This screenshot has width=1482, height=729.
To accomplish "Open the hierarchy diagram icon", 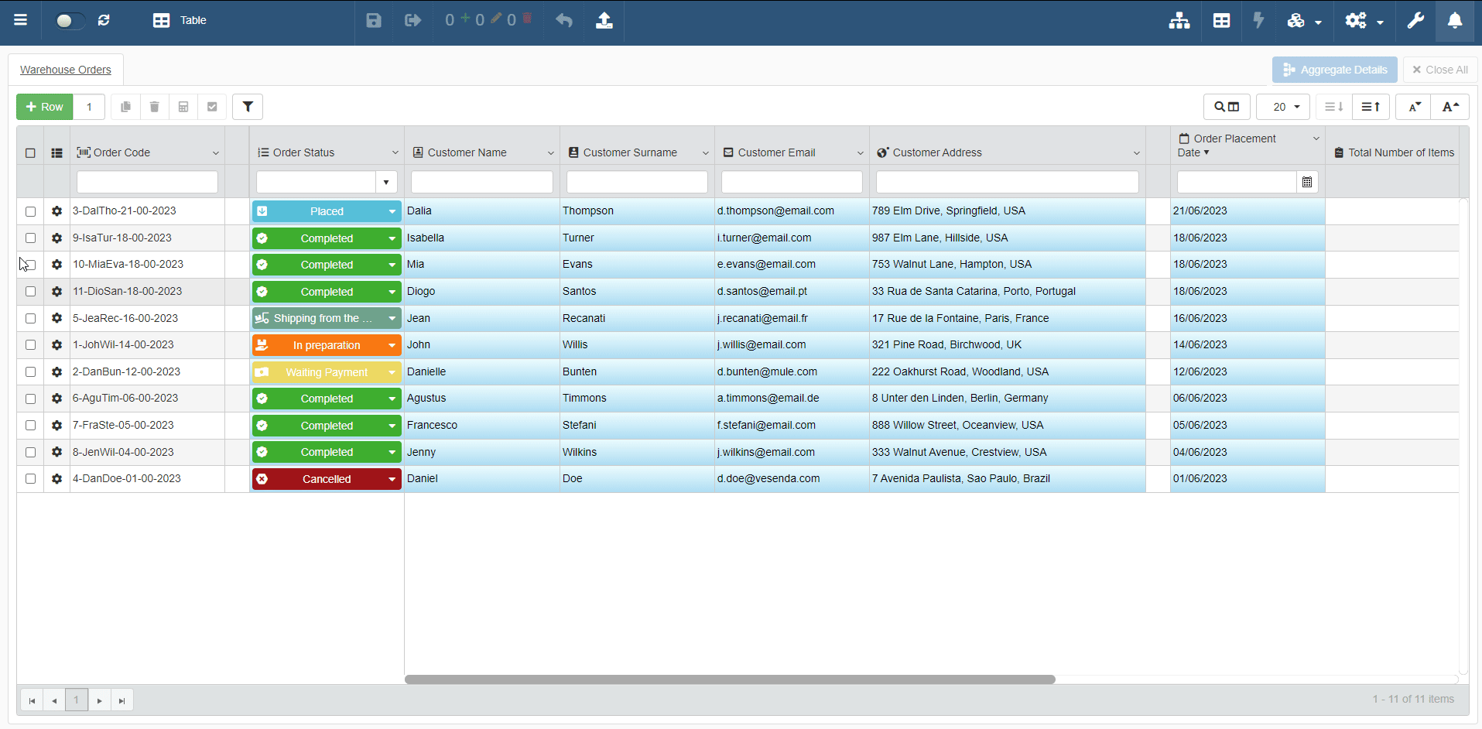I will pyautogui.click(x=1179, y=20).
